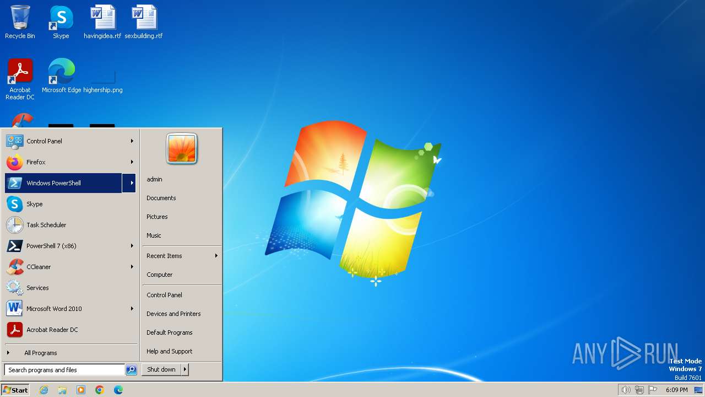This screenshot has height=397, width=705.
Task: Click the Start button
Action: 15,390
